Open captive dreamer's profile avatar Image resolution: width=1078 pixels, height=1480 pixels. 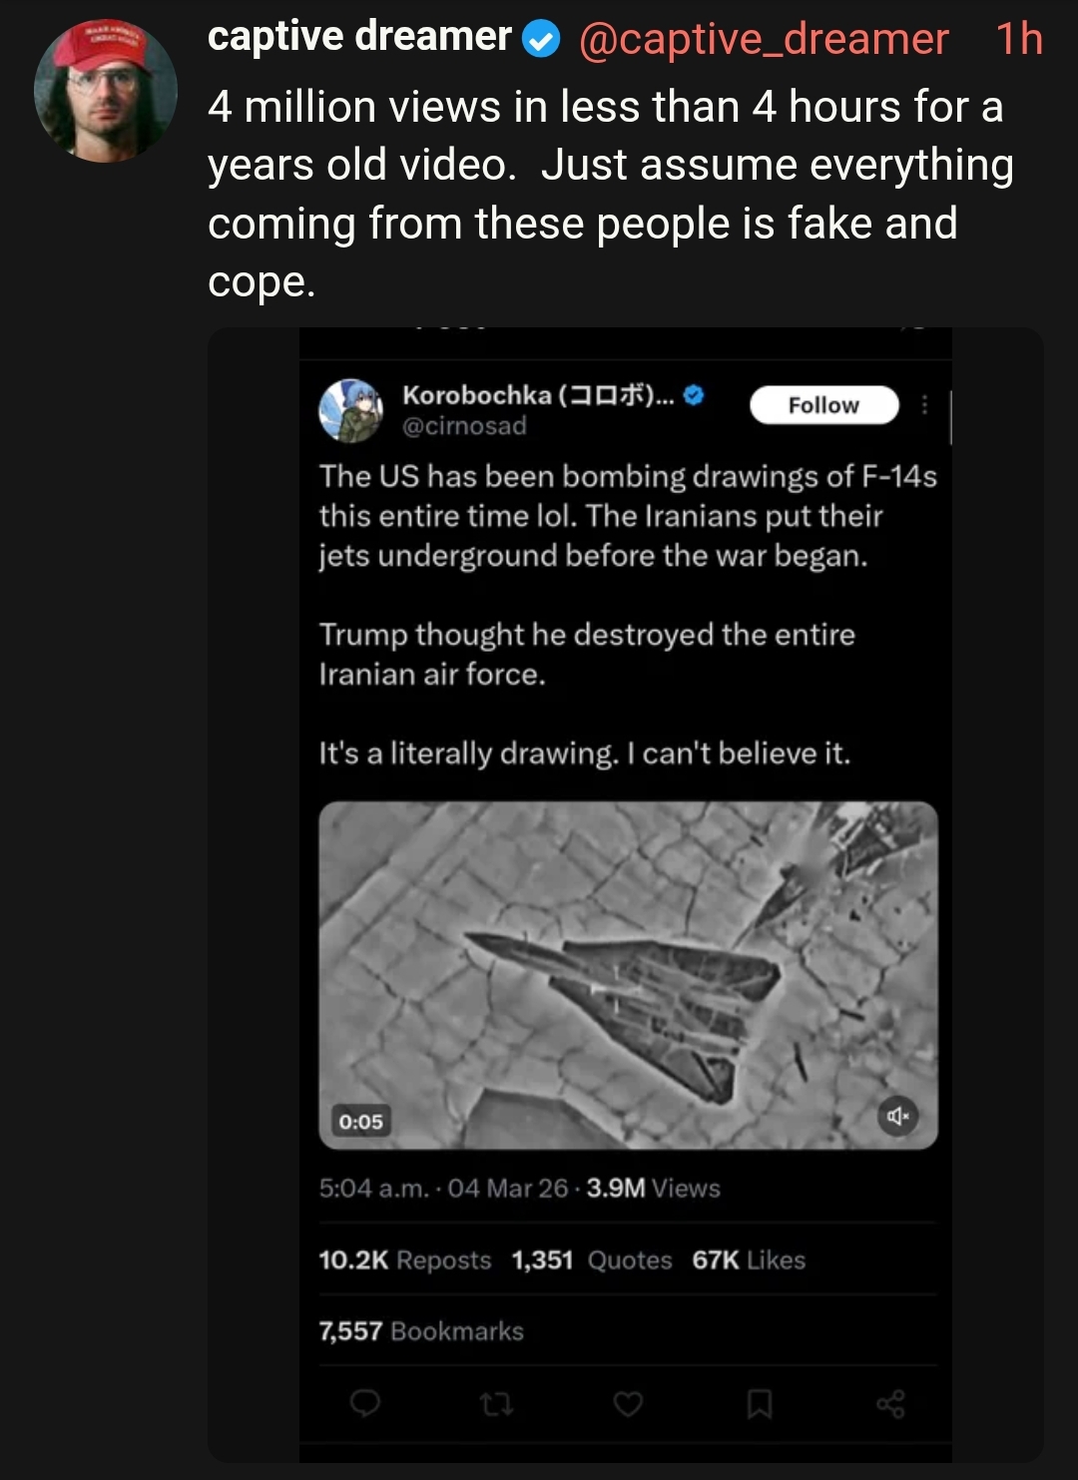(106, 91)
